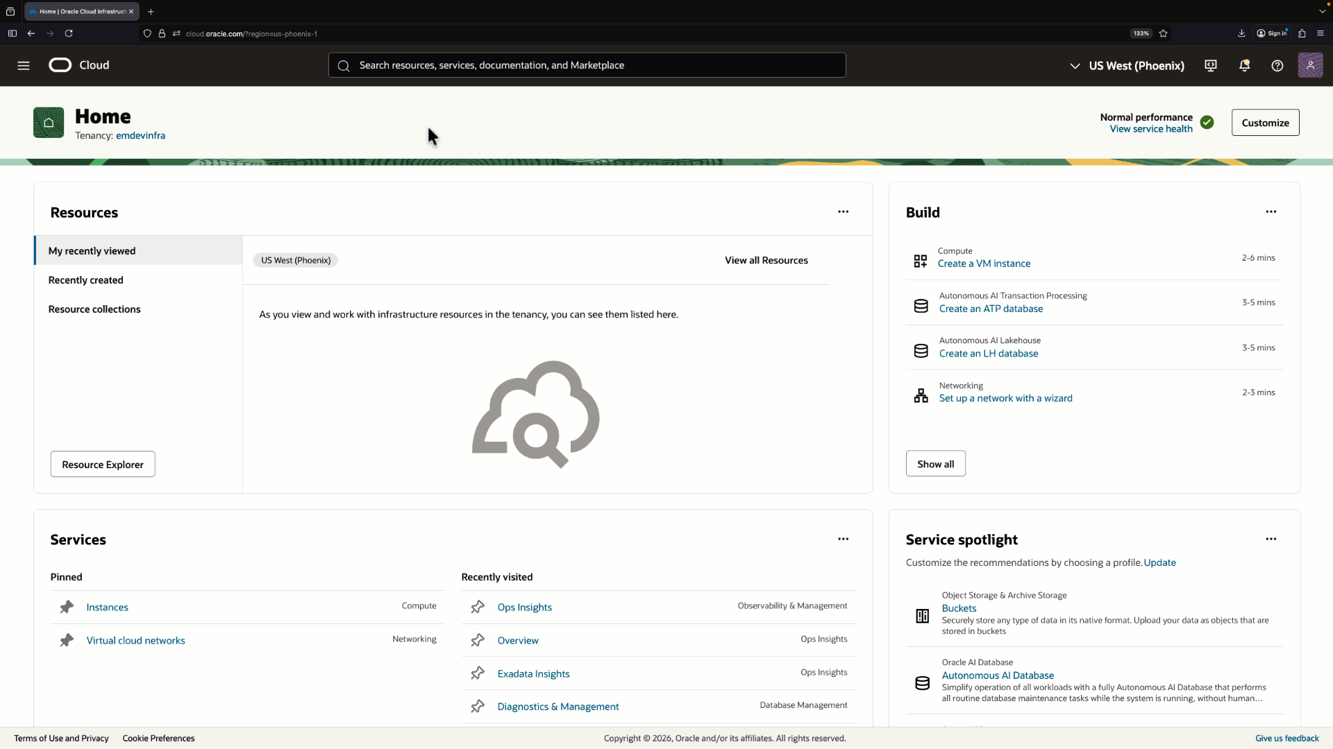Open the Help question mark icon
Image resolution: width=1333 pixels, height=749 pixels.
click(1277, 65)
